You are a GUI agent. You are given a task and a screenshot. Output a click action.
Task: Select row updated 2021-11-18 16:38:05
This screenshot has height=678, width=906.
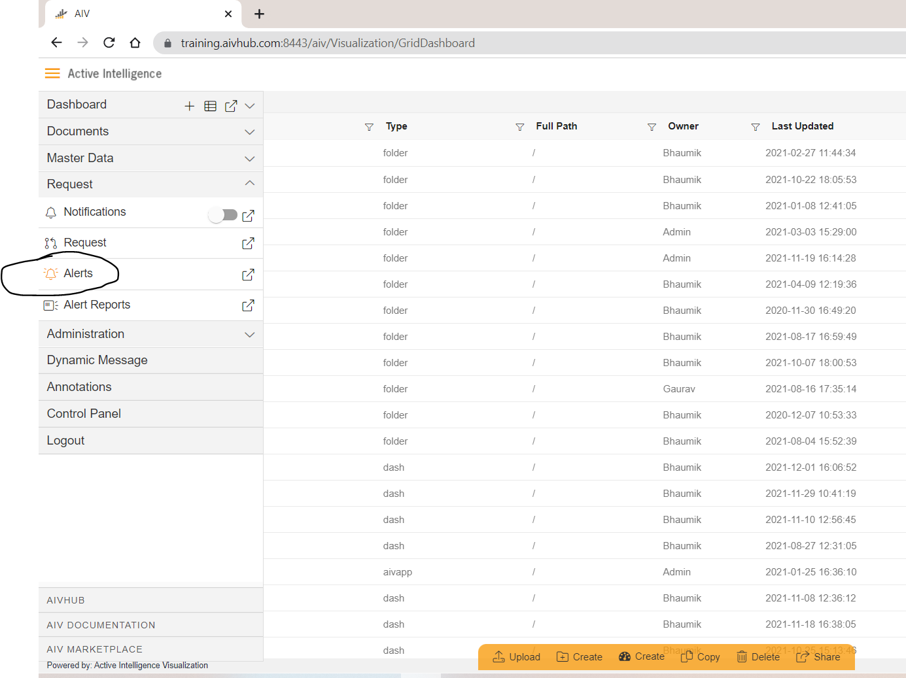pos(585,624)
